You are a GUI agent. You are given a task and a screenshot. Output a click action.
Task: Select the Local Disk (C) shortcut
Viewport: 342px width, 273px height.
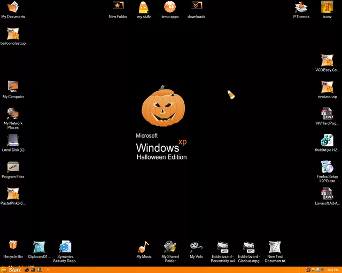[x=13, y=141]
